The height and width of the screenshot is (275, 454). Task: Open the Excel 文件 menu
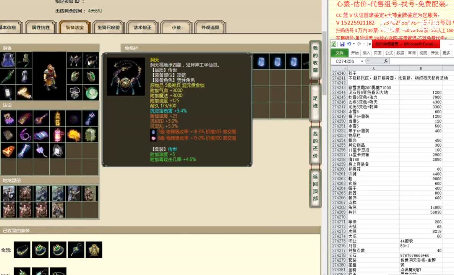339,53
